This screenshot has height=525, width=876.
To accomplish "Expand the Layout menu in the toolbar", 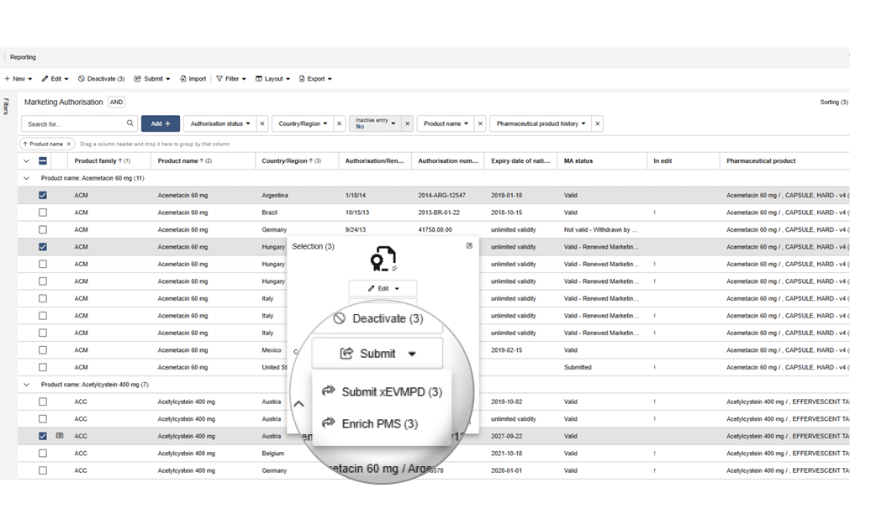I will click(x=272, y=78).
